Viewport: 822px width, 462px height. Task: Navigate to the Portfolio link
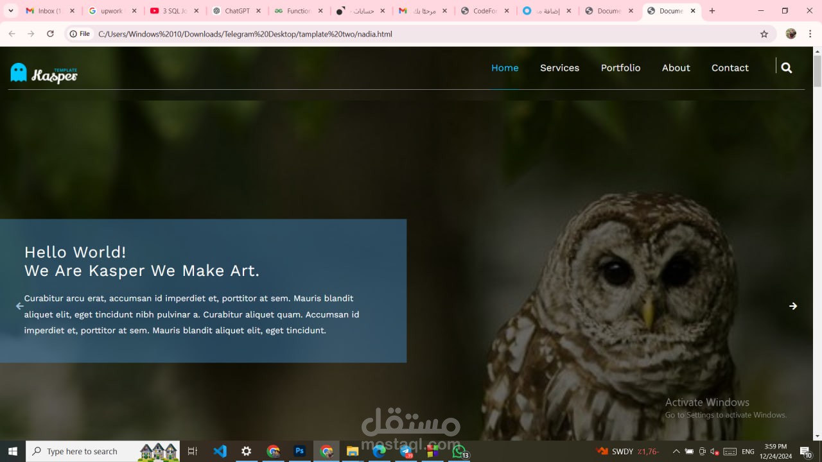620,67
